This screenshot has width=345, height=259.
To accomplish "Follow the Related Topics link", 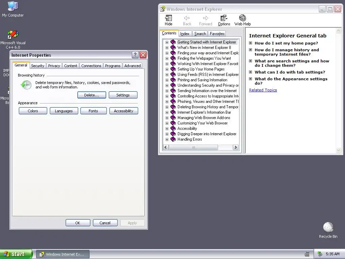I will [x=263, y=90].
